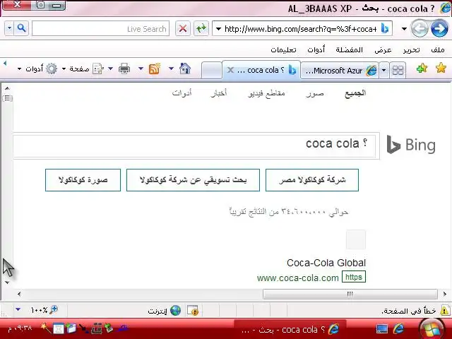Screen dimensions: 452x339
Task: Select the الجميع (All) results filter
Action: 355,93
